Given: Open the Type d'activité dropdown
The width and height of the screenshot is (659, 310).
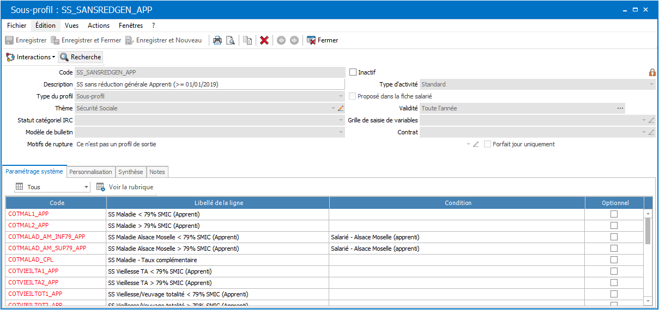Looking at the screenshot, I should click(651, 84).
